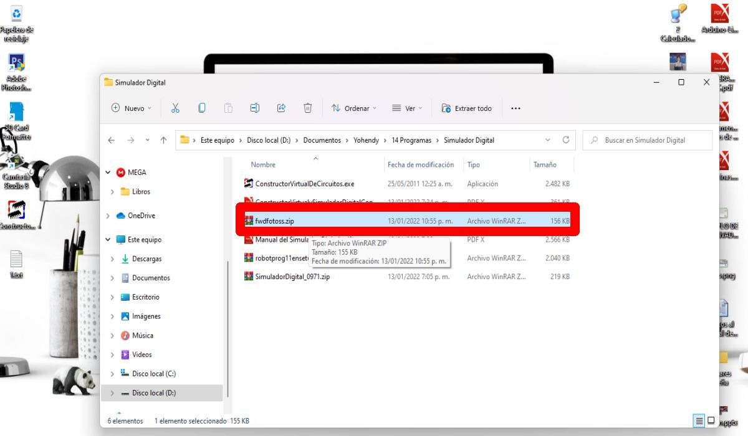The width and height of the screenshot is (748, 436).
Task: Sort by Fecha de modificación column
Action: tap(421, 164)
